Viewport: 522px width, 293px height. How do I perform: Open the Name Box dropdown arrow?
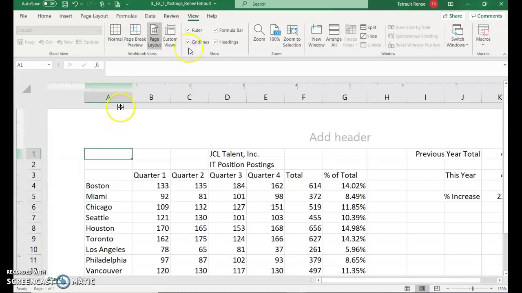[49, 65]
